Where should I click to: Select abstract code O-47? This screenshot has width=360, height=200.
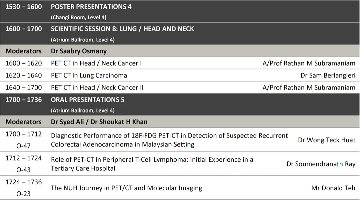coord(23,146)
